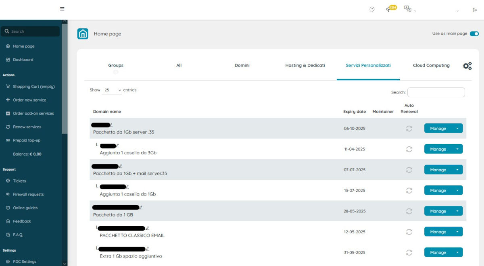
Task: Open announcements megaphone with 1214 badge
Action: 389,9
